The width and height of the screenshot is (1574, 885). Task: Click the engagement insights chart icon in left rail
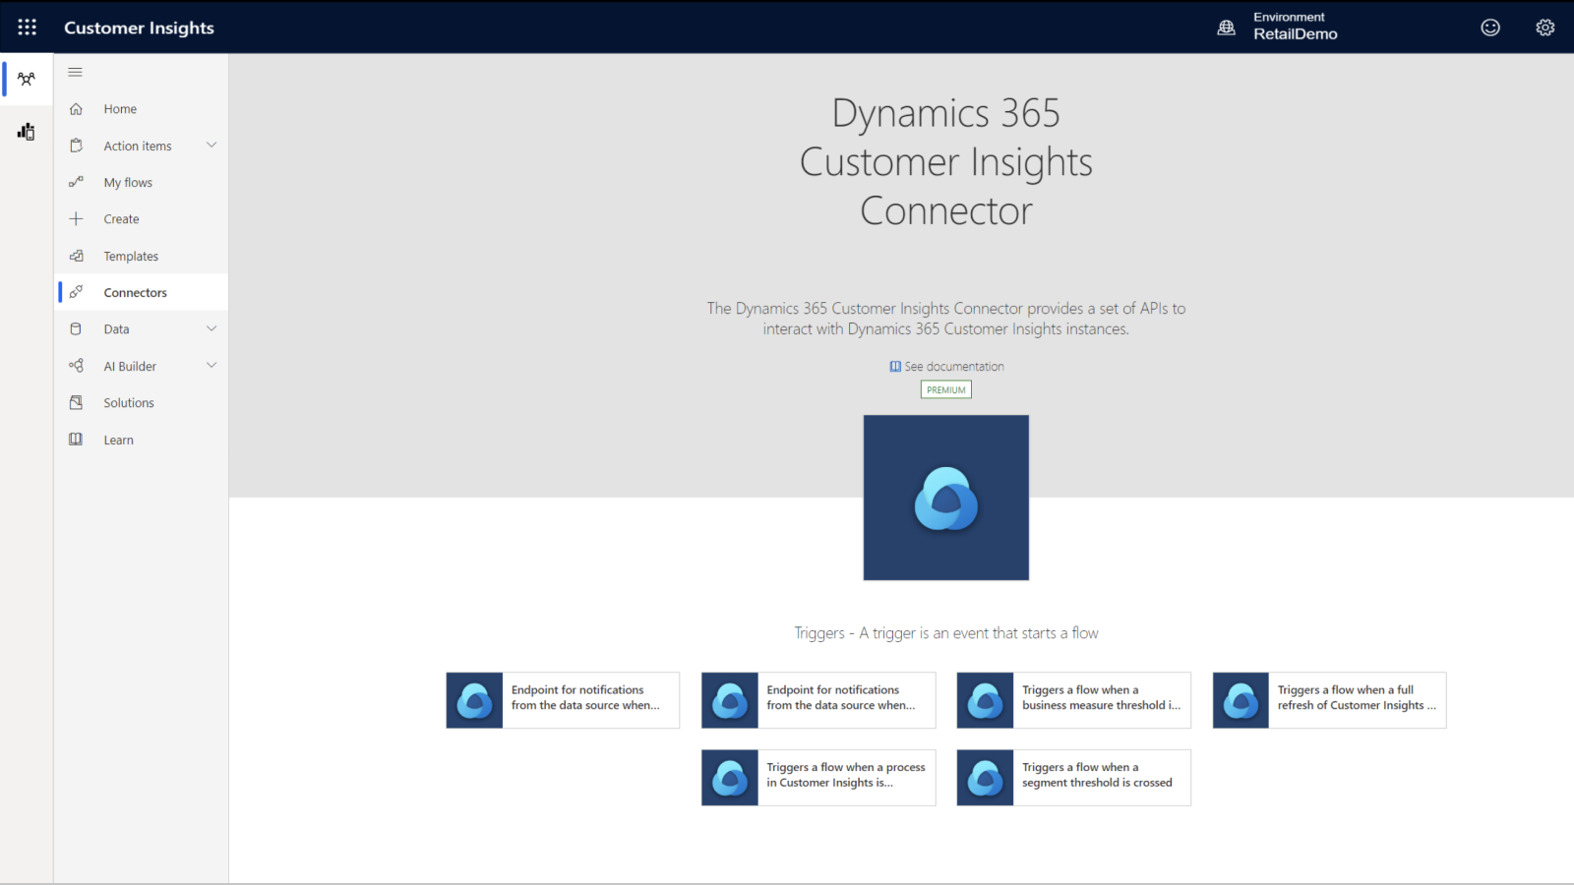[x=27, y=132]
